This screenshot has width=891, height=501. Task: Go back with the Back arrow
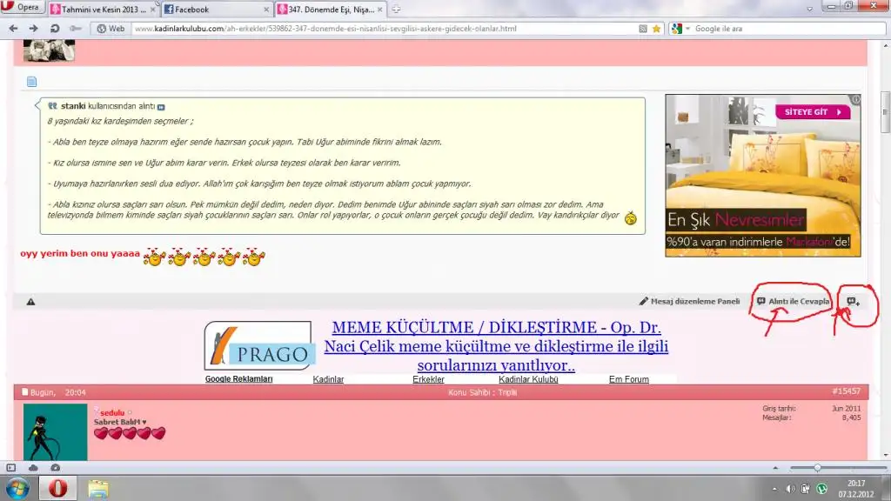pos(13,29)
